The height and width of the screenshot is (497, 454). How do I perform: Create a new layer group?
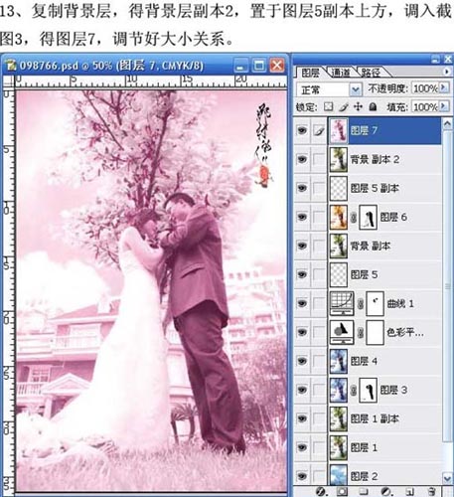tap(364, 491)
